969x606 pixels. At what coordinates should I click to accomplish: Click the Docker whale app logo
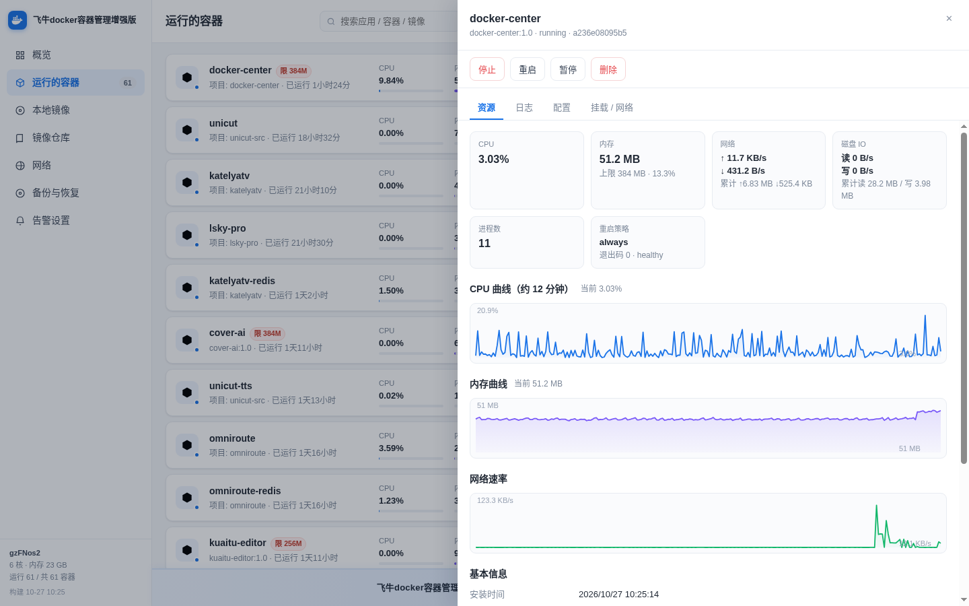(x=17, y=20)
